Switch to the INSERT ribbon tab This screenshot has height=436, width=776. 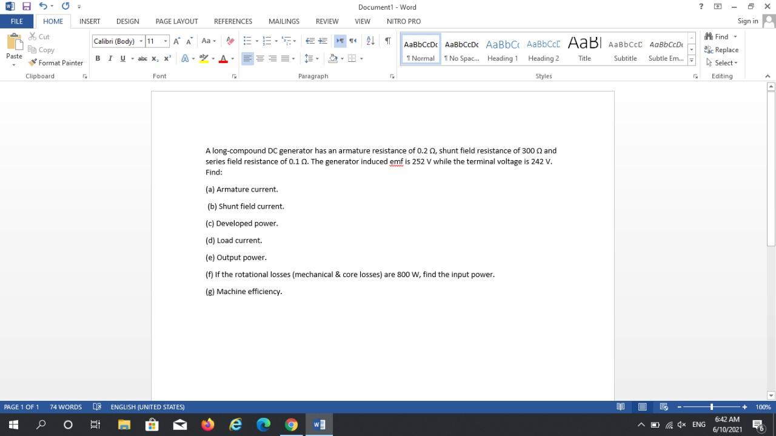[x=90, y=21]
